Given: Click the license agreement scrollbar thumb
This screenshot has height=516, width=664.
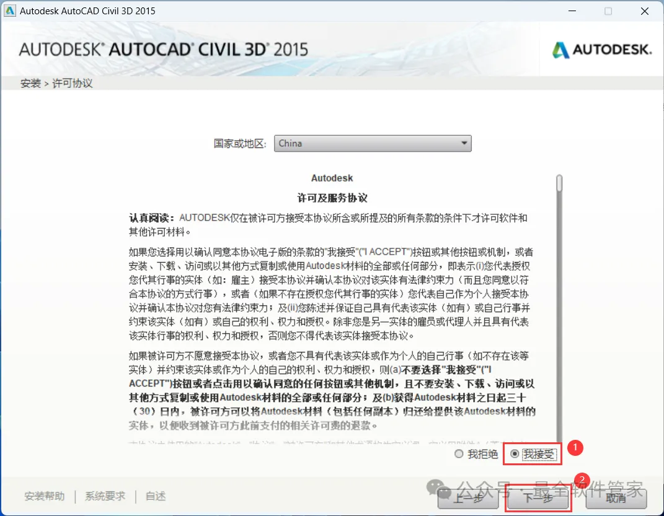Looking at the screenshot, I should coord(559,183).
